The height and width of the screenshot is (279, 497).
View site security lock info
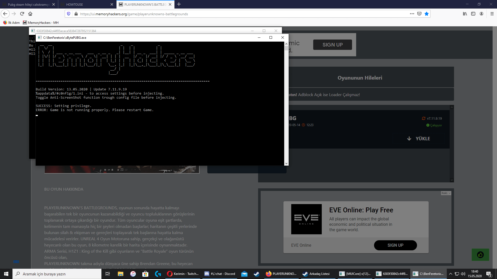click(76, 14)
